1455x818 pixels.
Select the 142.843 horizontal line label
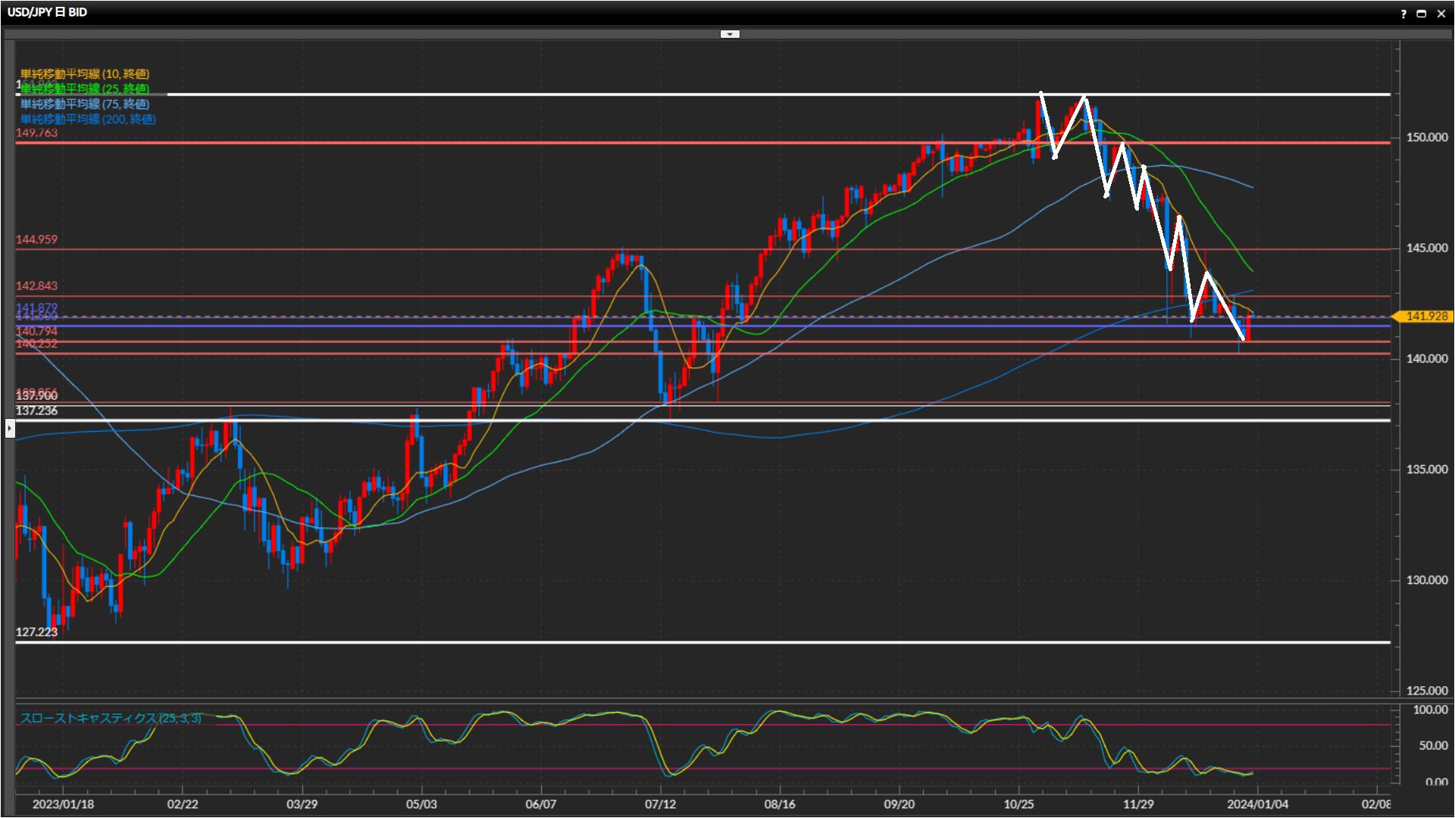click(x=36, y=286)
